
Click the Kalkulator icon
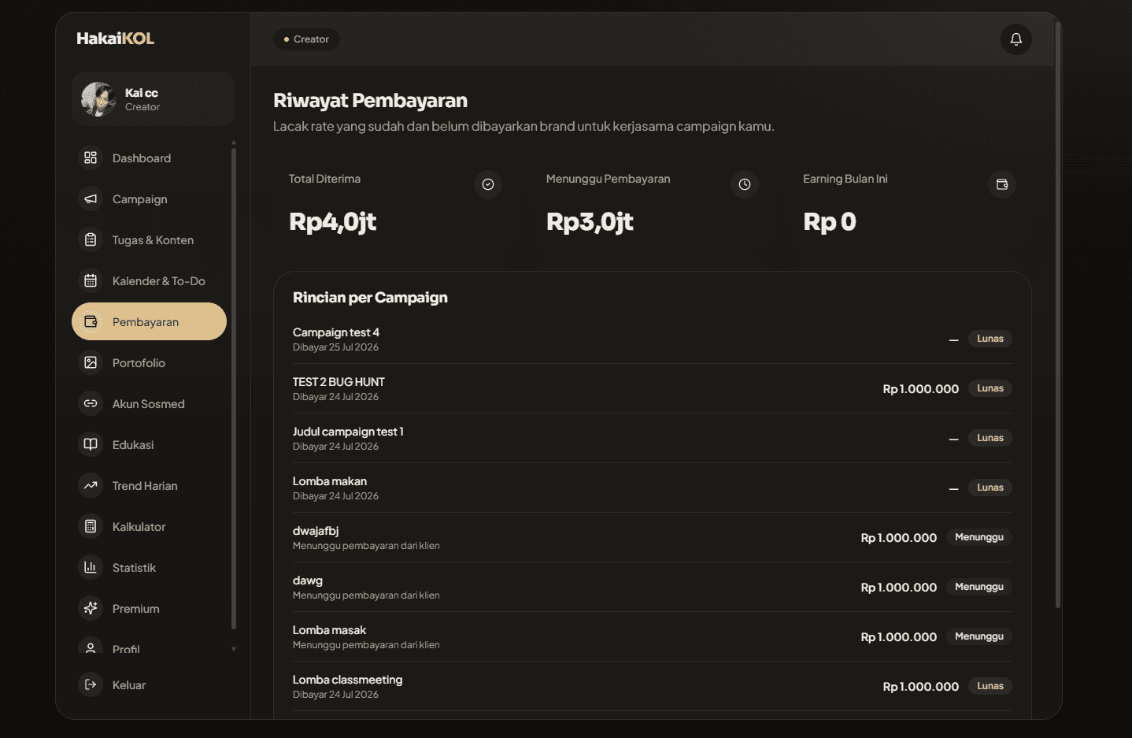[x=91, y=526]
